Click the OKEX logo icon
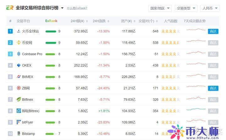The image size is (226, 140). coord(19,65)
